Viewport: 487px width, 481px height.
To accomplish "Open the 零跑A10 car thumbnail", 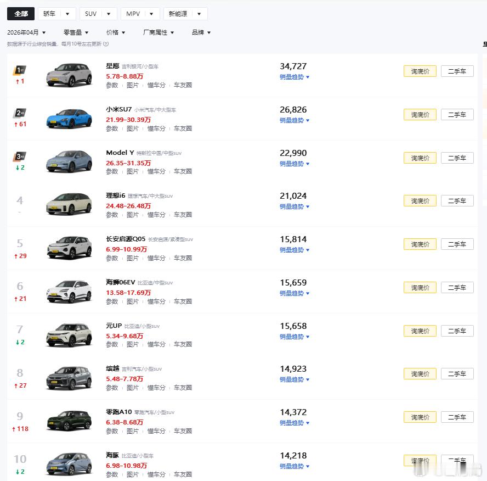I will [x=69, y=421].
